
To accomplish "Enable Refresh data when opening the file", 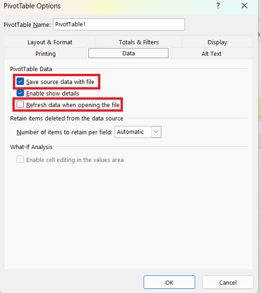I will (x=20, y=104).
